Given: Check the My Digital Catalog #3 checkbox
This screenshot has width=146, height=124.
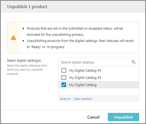Looking at the screenshot, I should click(x=64, y=70).
